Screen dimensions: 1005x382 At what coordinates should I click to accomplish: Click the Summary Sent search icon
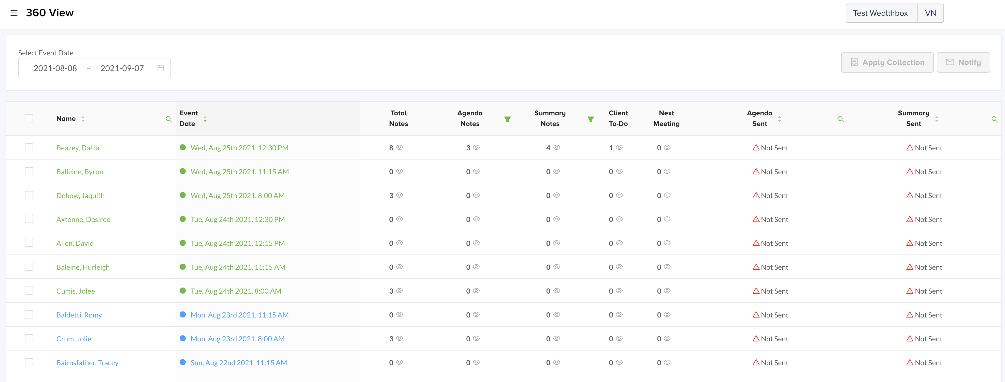[x=994, y=119]
